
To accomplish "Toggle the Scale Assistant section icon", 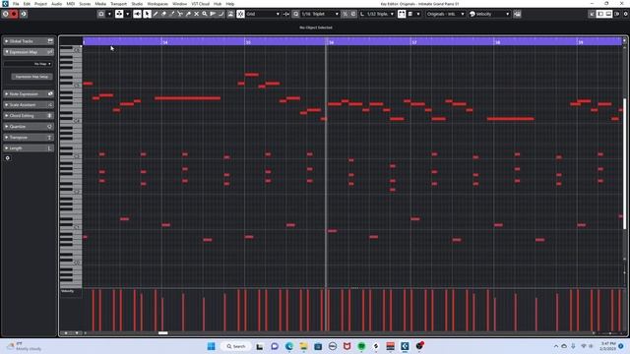I will point(50,105).
